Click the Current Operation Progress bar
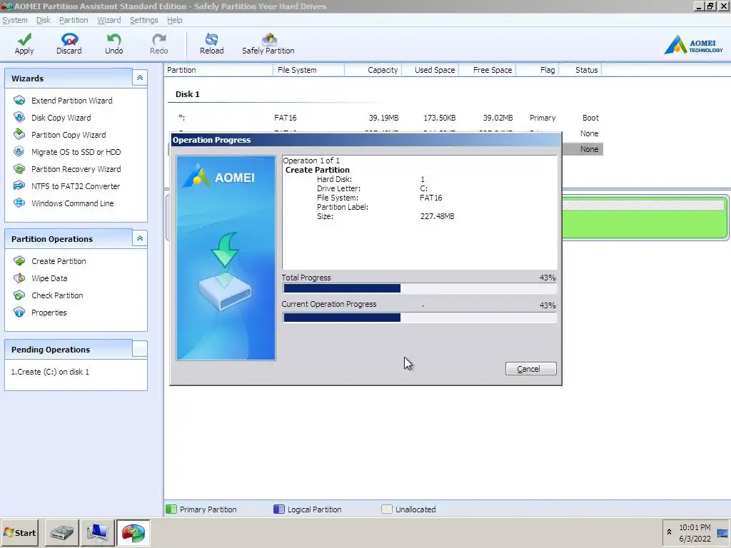Viewport: 731px width, 548px height. (x=419, y=318)
